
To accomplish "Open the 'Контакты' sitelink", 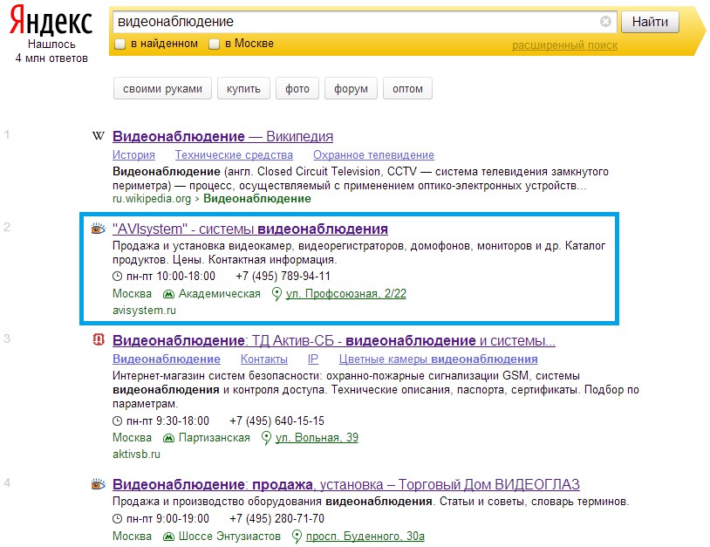I will pos(264,359).
